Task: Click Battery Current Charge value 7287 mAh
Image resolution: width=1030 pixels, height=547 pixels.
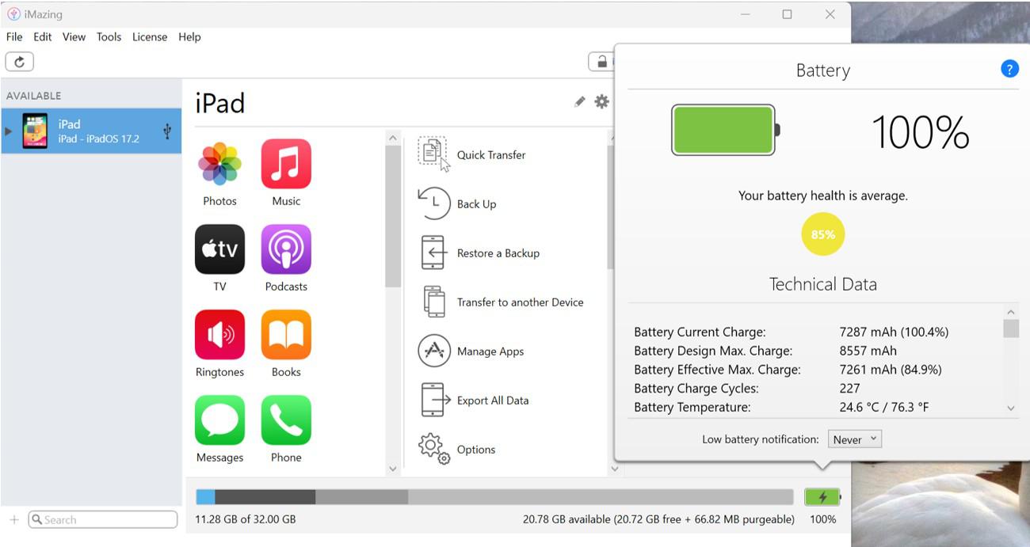Action: coord(894,332)
